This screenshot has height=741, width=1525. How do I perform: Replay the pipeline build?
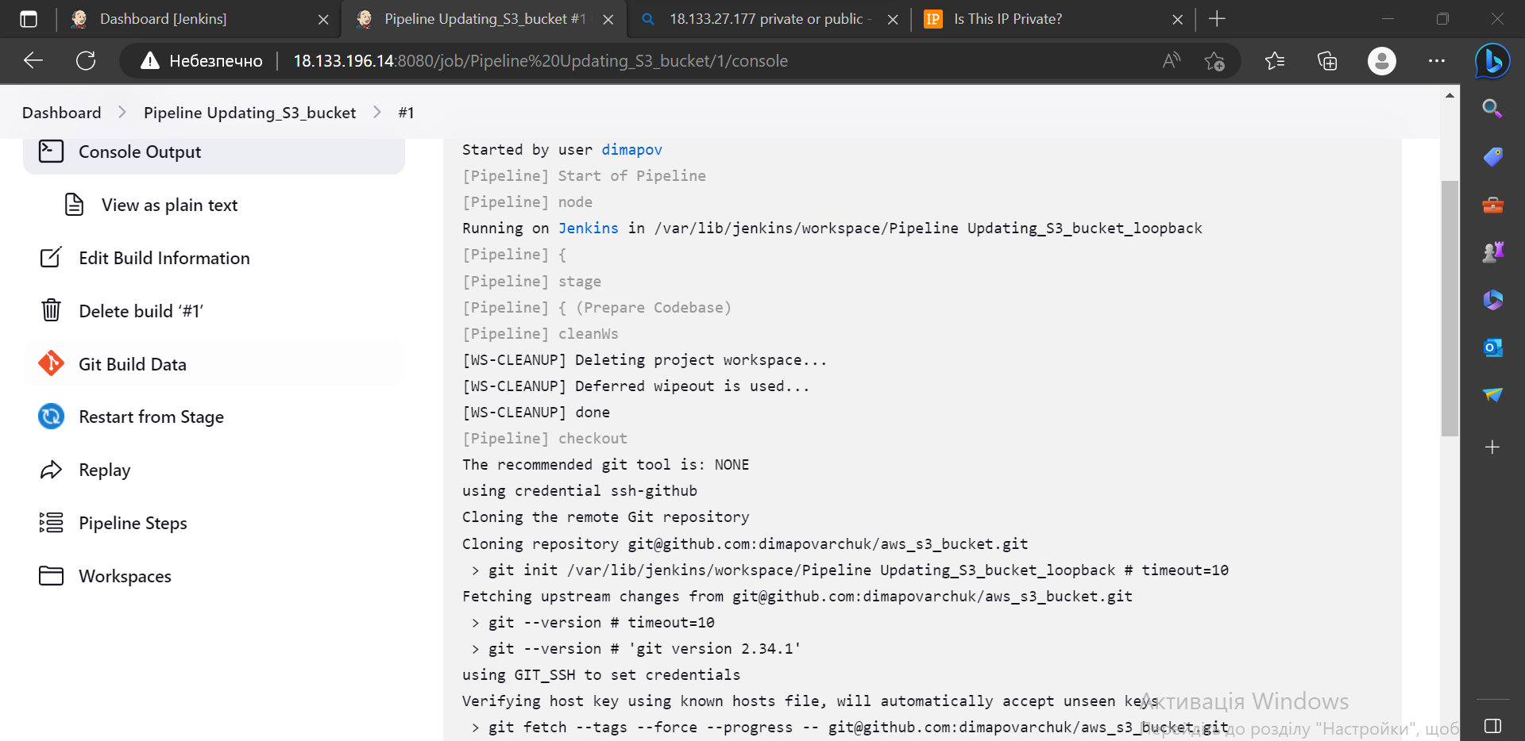[104, 469]
